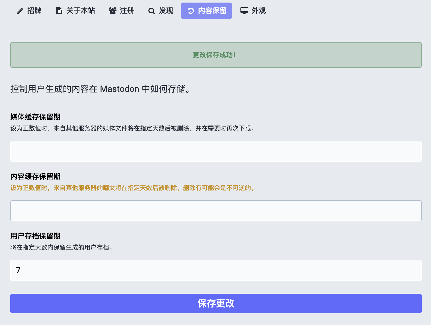
Task: Click the 用户存档保留期 field showing 7
Action: tap(216, 270)
